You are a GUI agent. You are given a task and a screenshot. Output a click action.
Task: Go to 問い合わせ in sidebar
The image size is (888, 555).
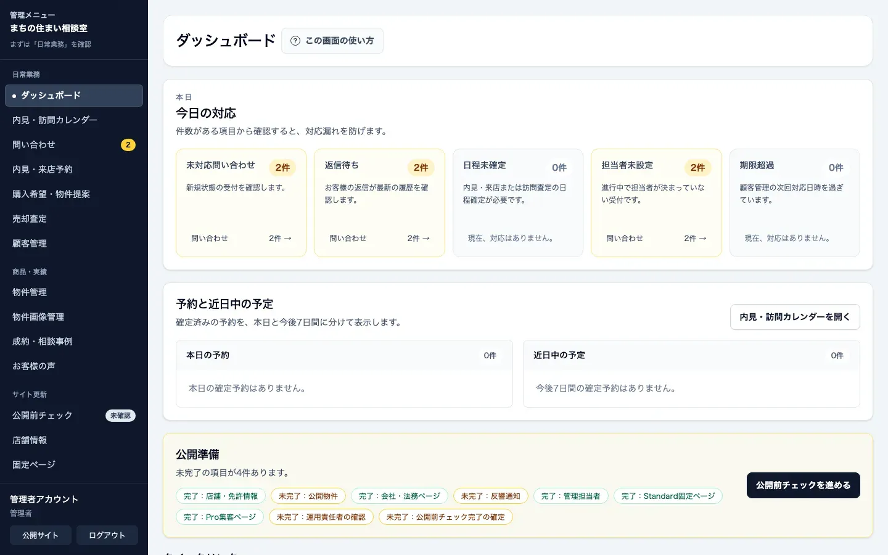(74, 145)
